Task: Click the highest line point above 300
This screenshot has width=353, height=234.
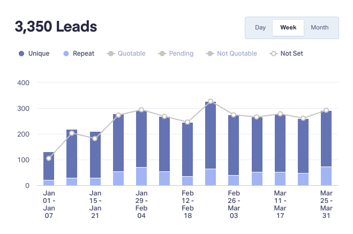Action: point(211,102)
